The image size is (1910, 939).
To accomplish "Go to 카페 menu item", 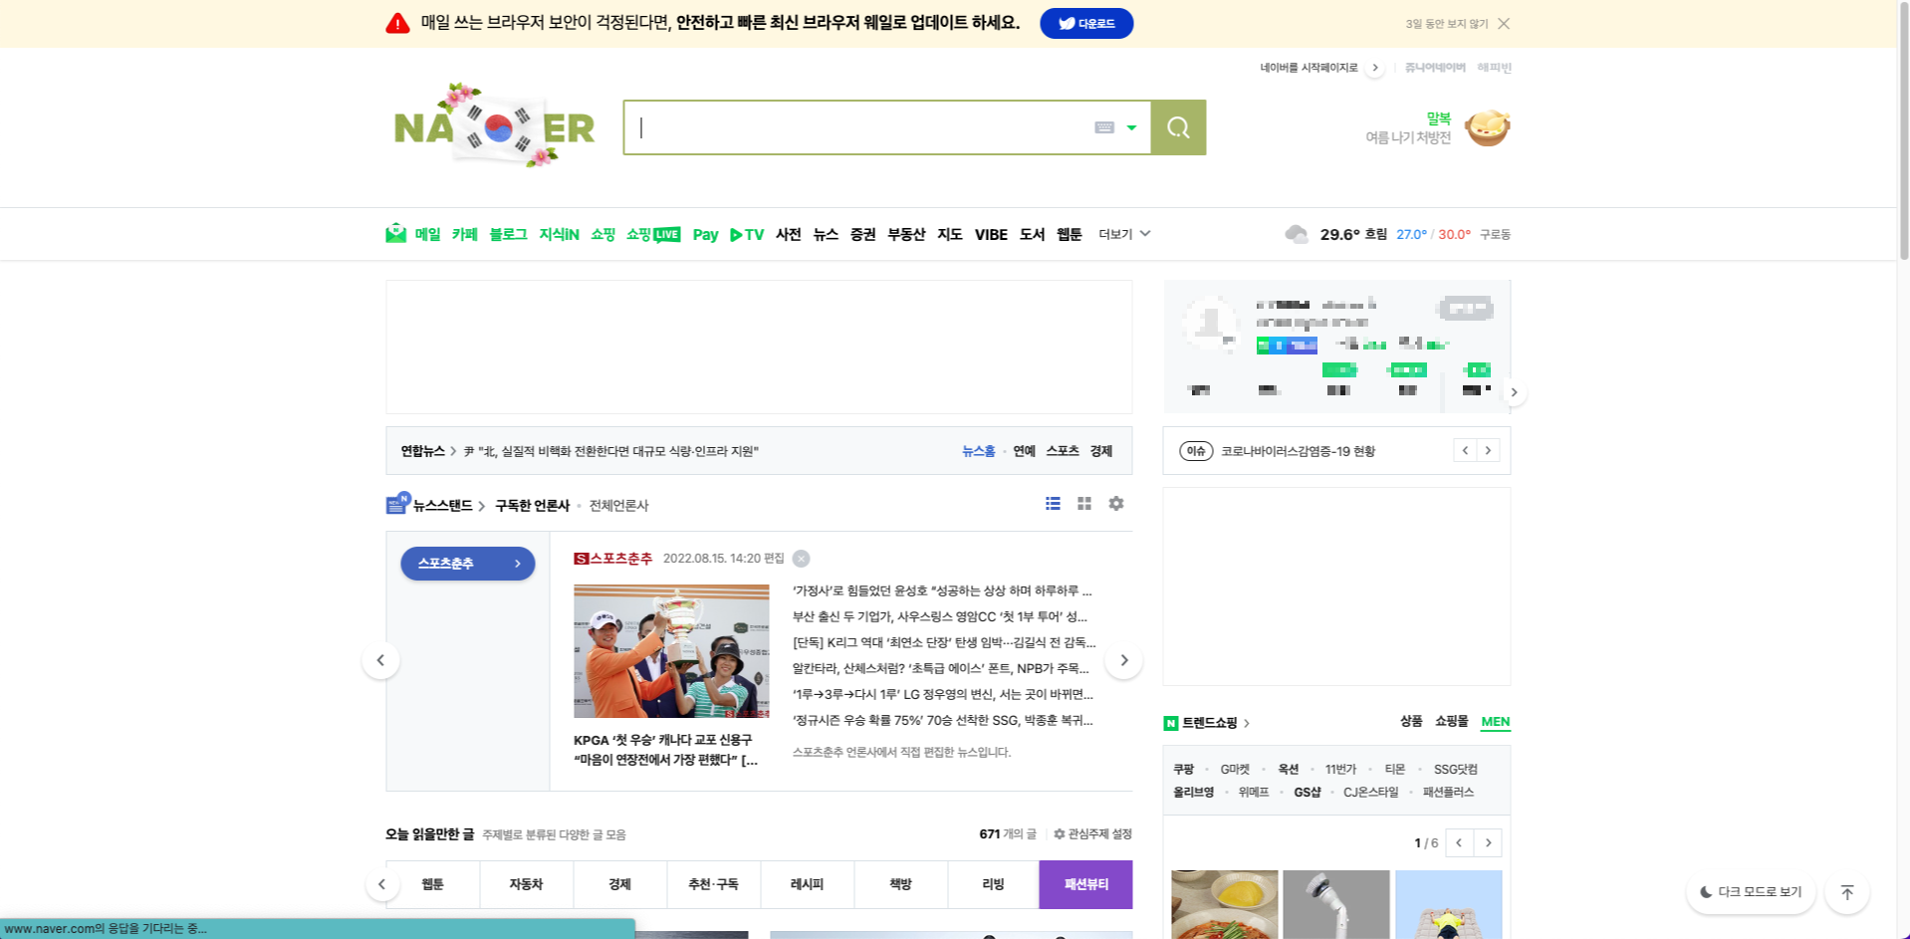I will 464,234.
